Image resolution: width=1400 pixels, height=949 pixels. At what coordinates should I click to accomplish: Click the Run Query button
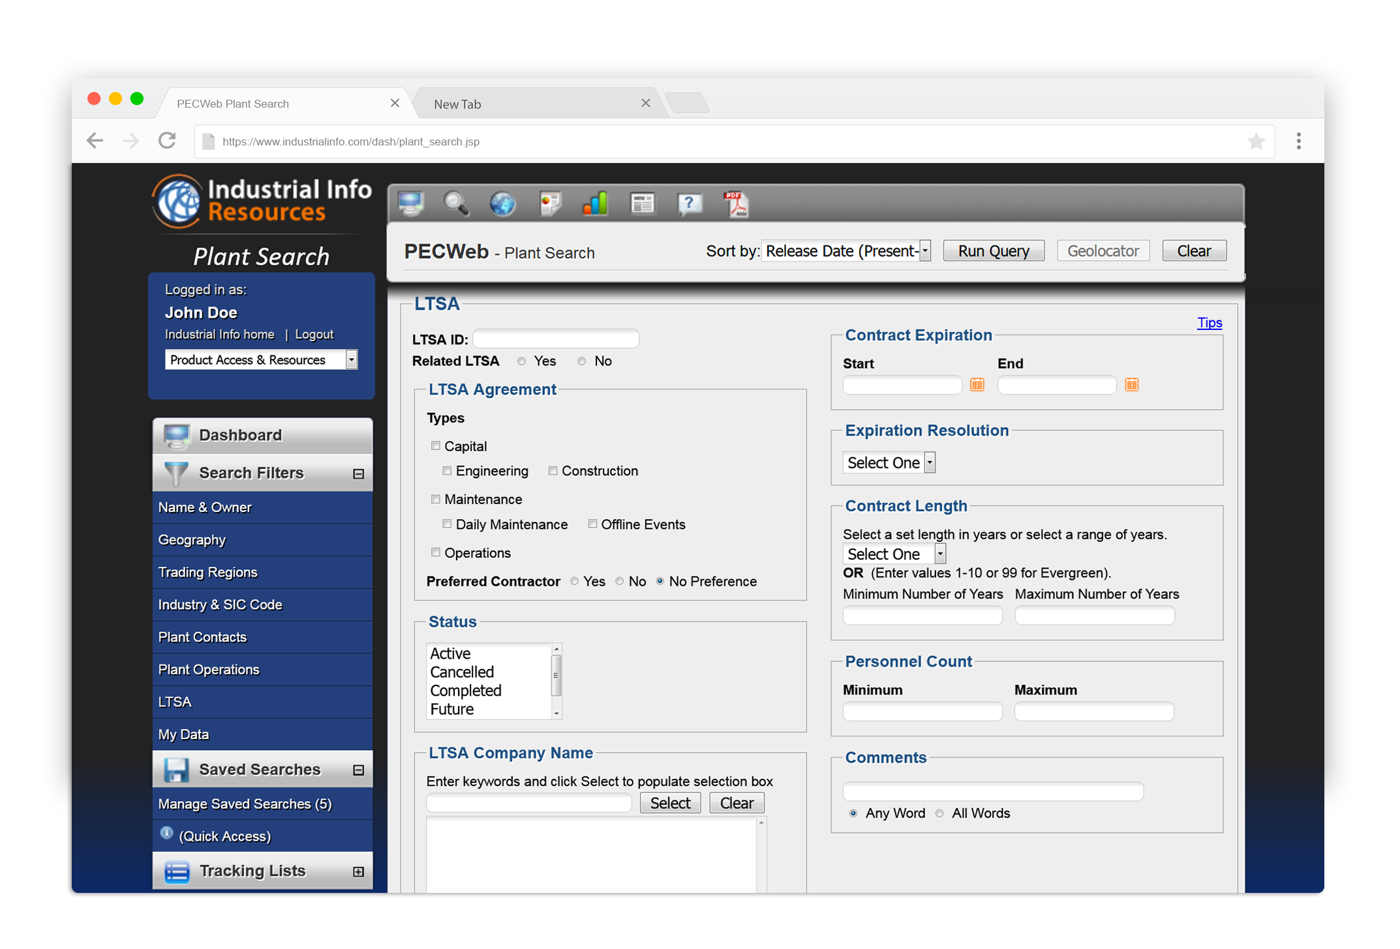click(x=994, y=251)
